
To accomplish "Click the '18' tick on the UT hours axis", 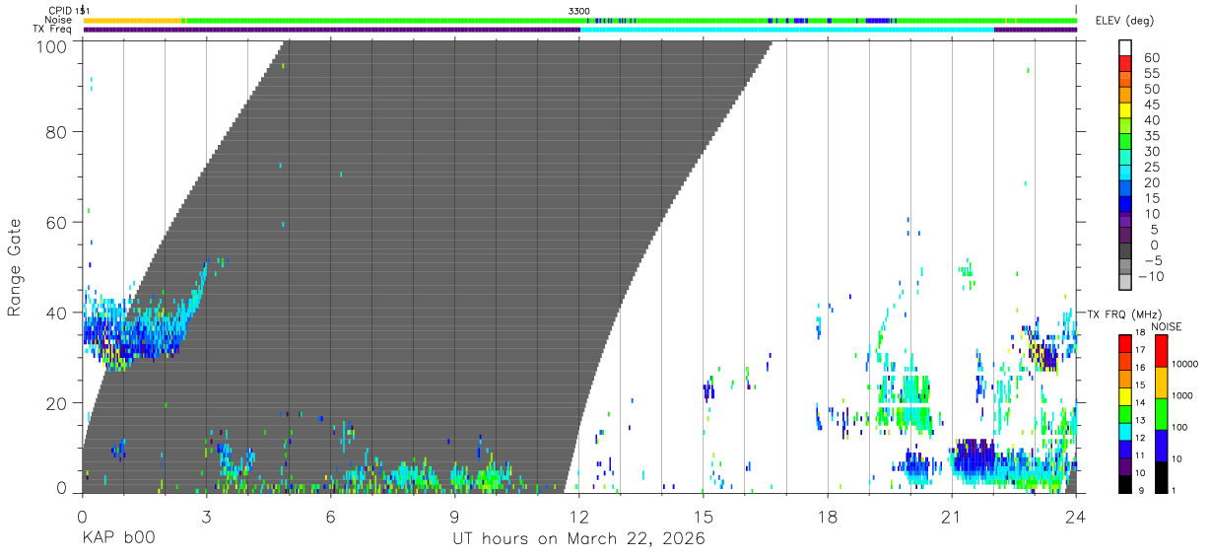I will pos(827,515).
